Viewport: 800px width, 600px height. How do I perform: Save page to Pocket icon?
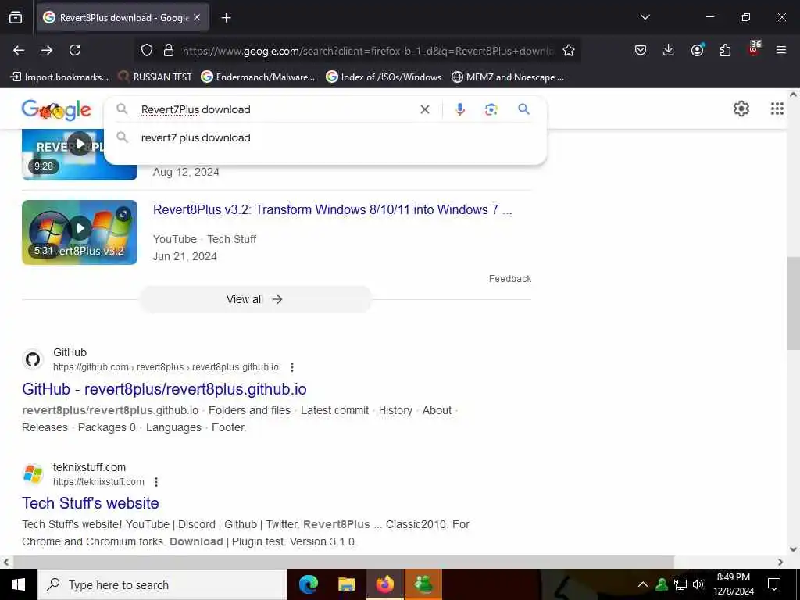coord(641,50)
